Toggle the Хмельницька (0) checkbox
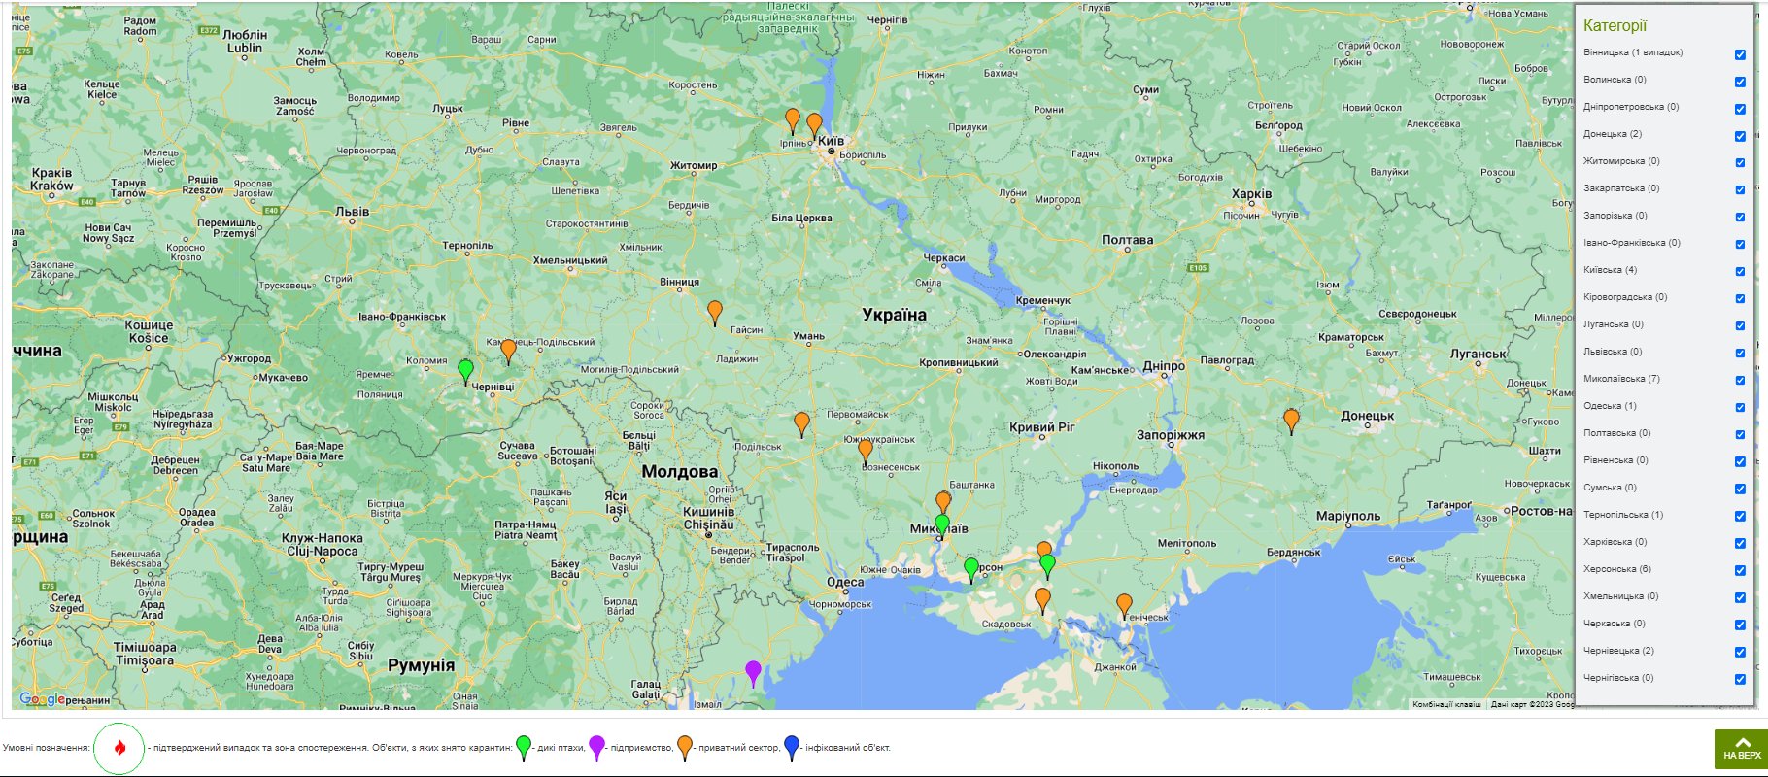Screen dimensions: 1768x777 click(x=1740, y=598)
